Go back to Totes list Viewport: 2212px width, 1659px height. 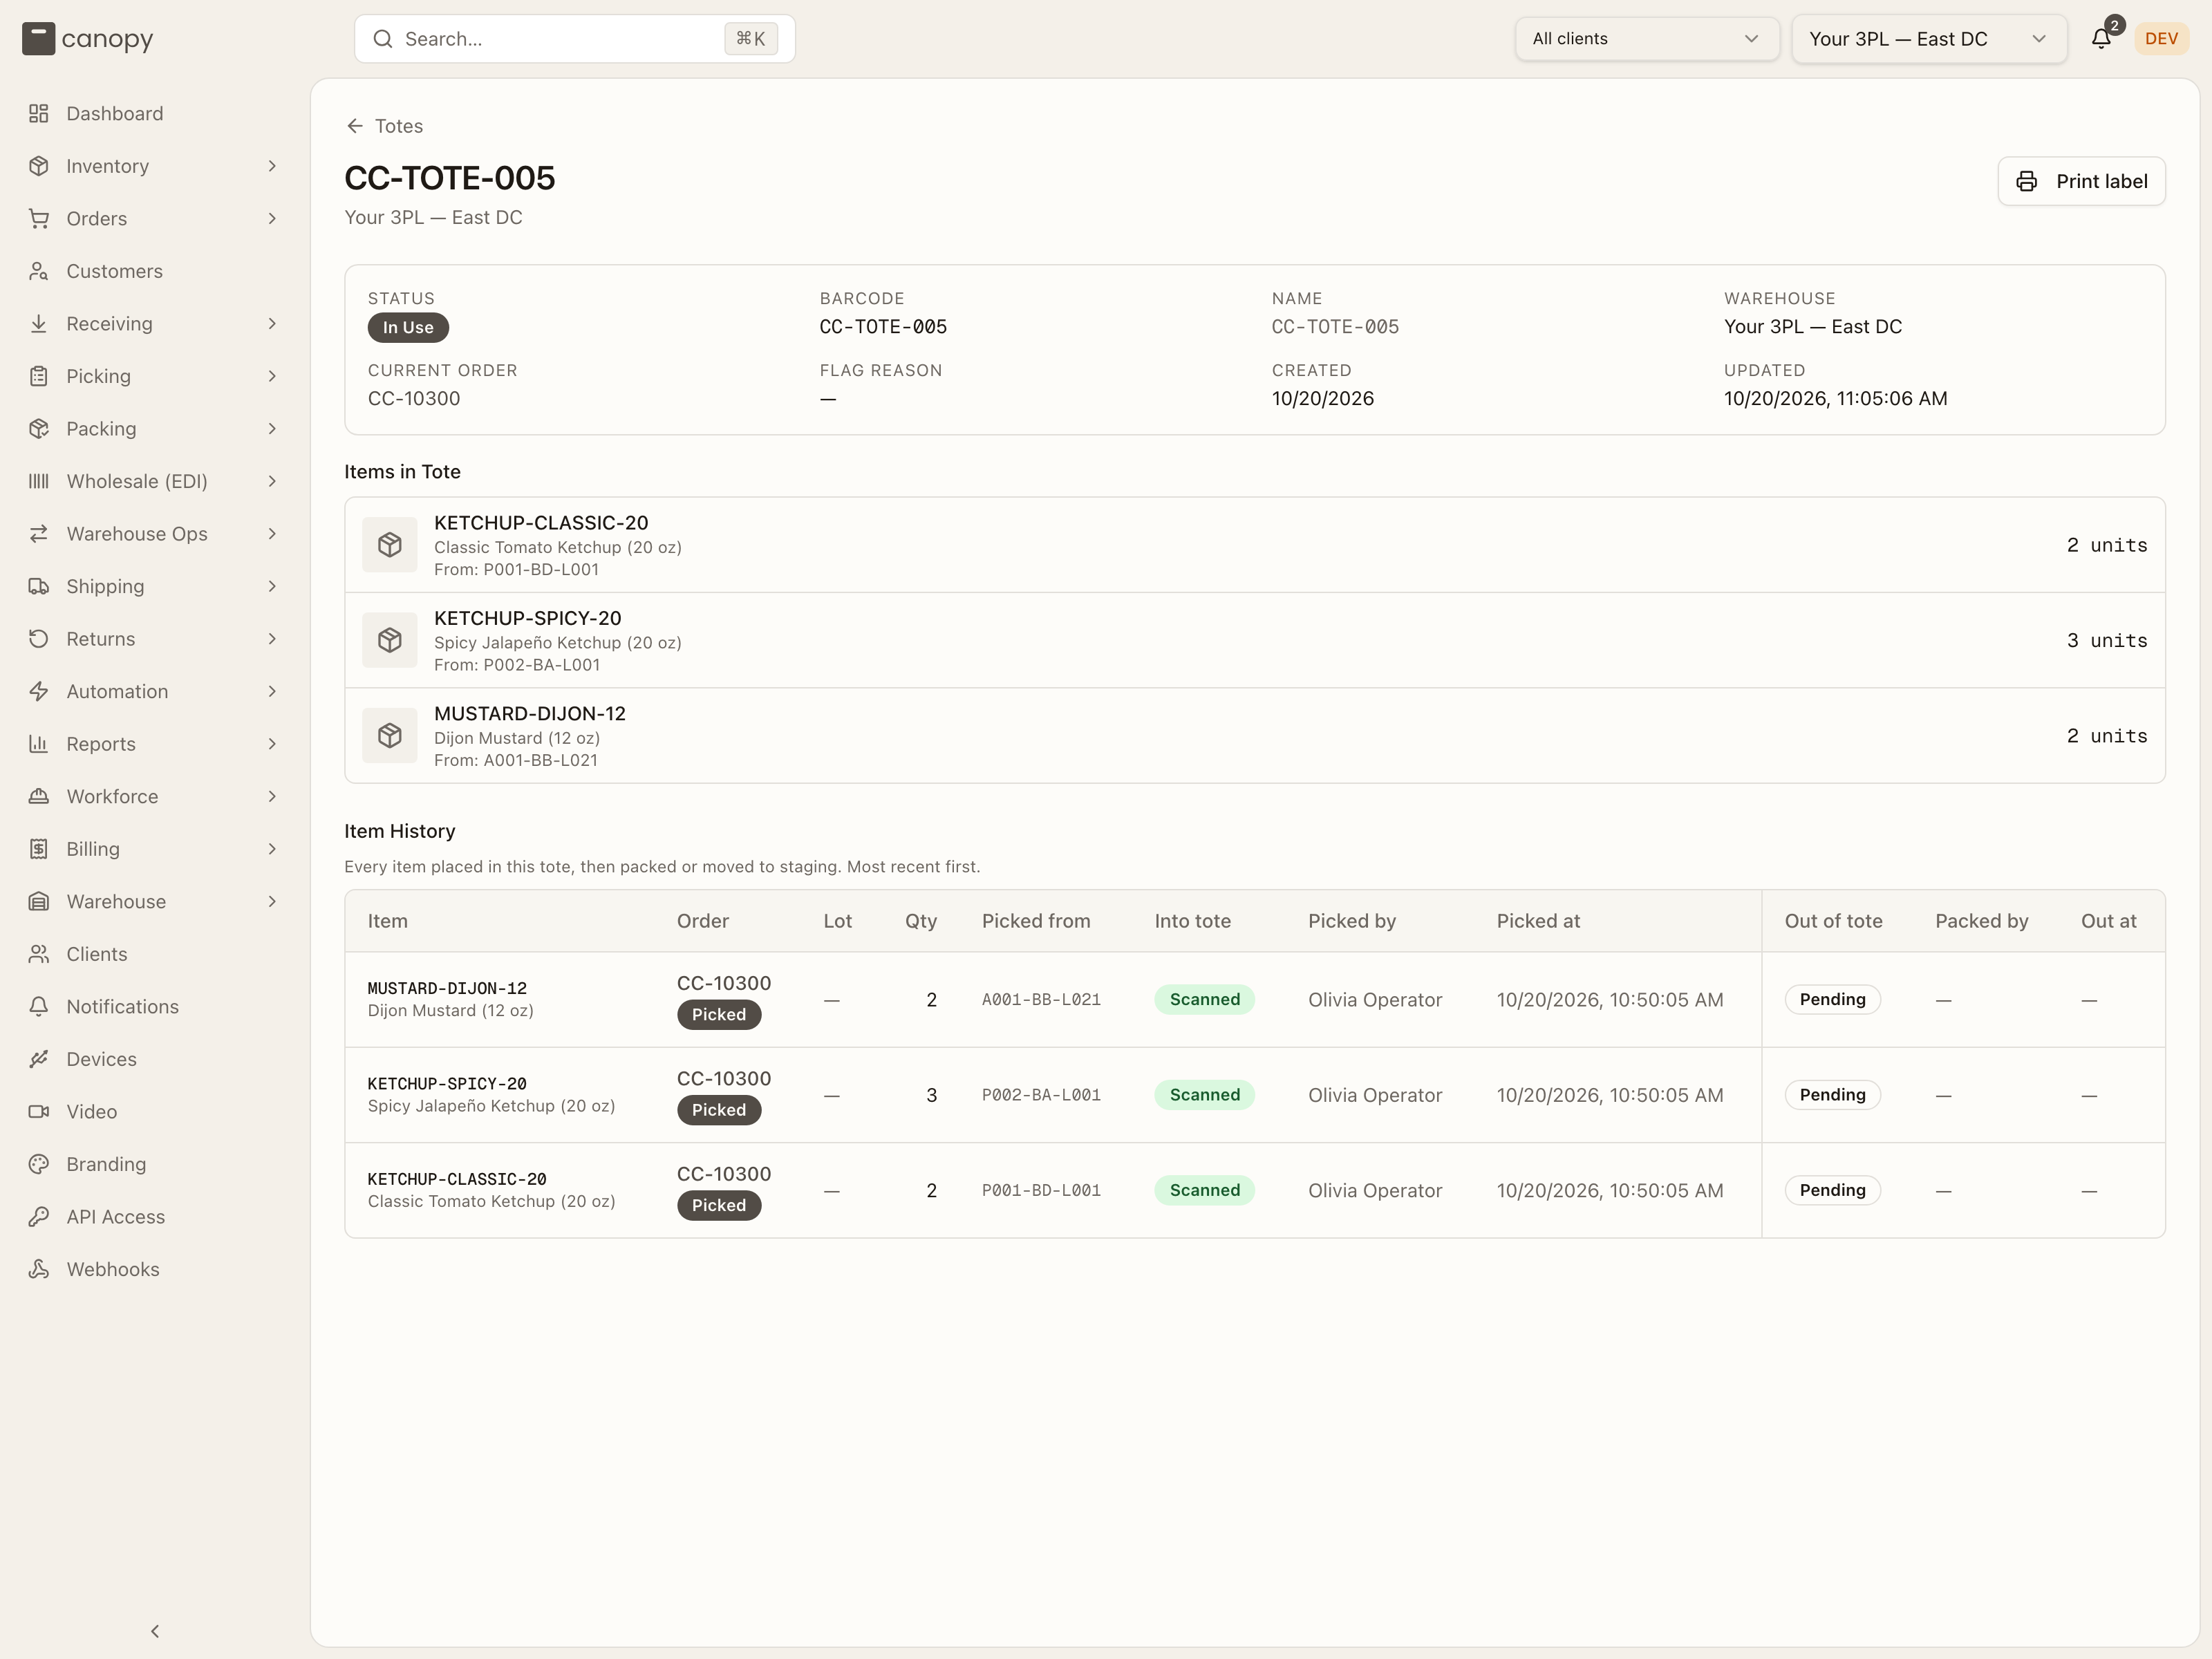pyautogui.click(x=384, y=126)
